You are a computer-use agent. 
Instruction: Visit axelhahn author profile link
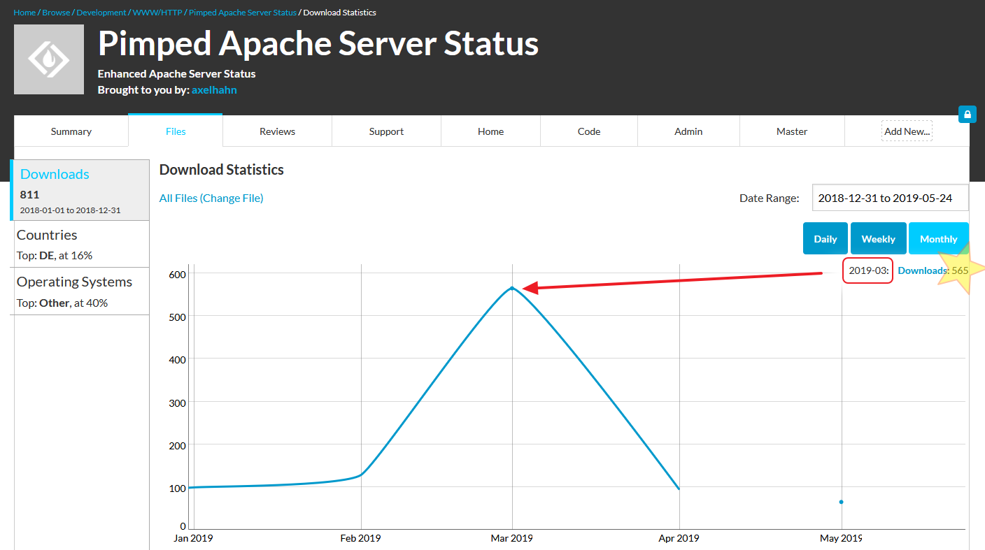pyautogui.click(x=214, y=90)
